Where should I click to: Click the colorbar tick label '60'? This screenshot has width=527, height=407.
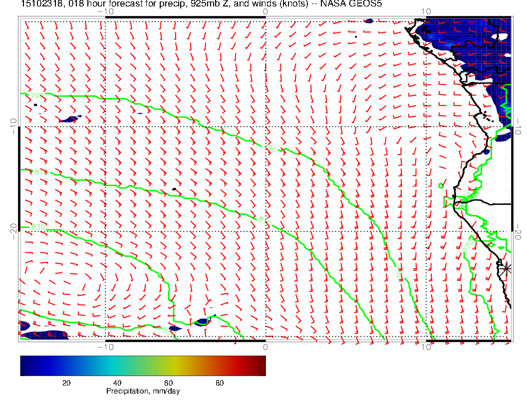coord(168,383)
